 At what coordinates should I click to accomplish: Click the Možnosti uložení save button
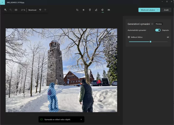tap(147, 10)
